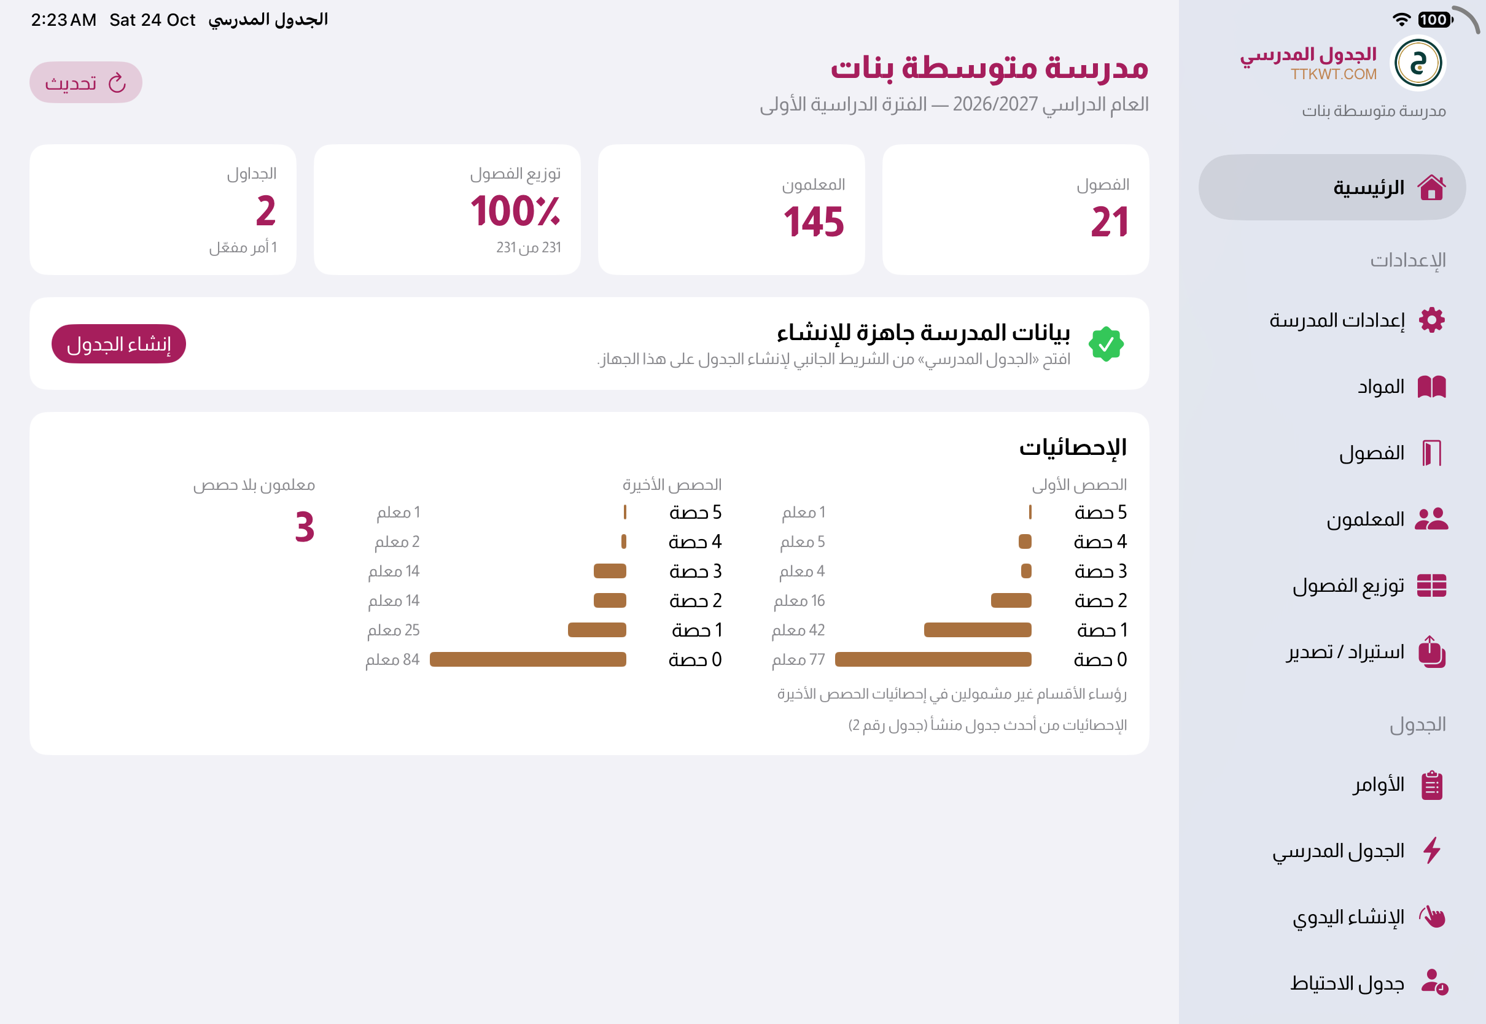Click the school title مدرسة متوسطة بنات heading
1486x1024 pixels.
pos(989,68)
